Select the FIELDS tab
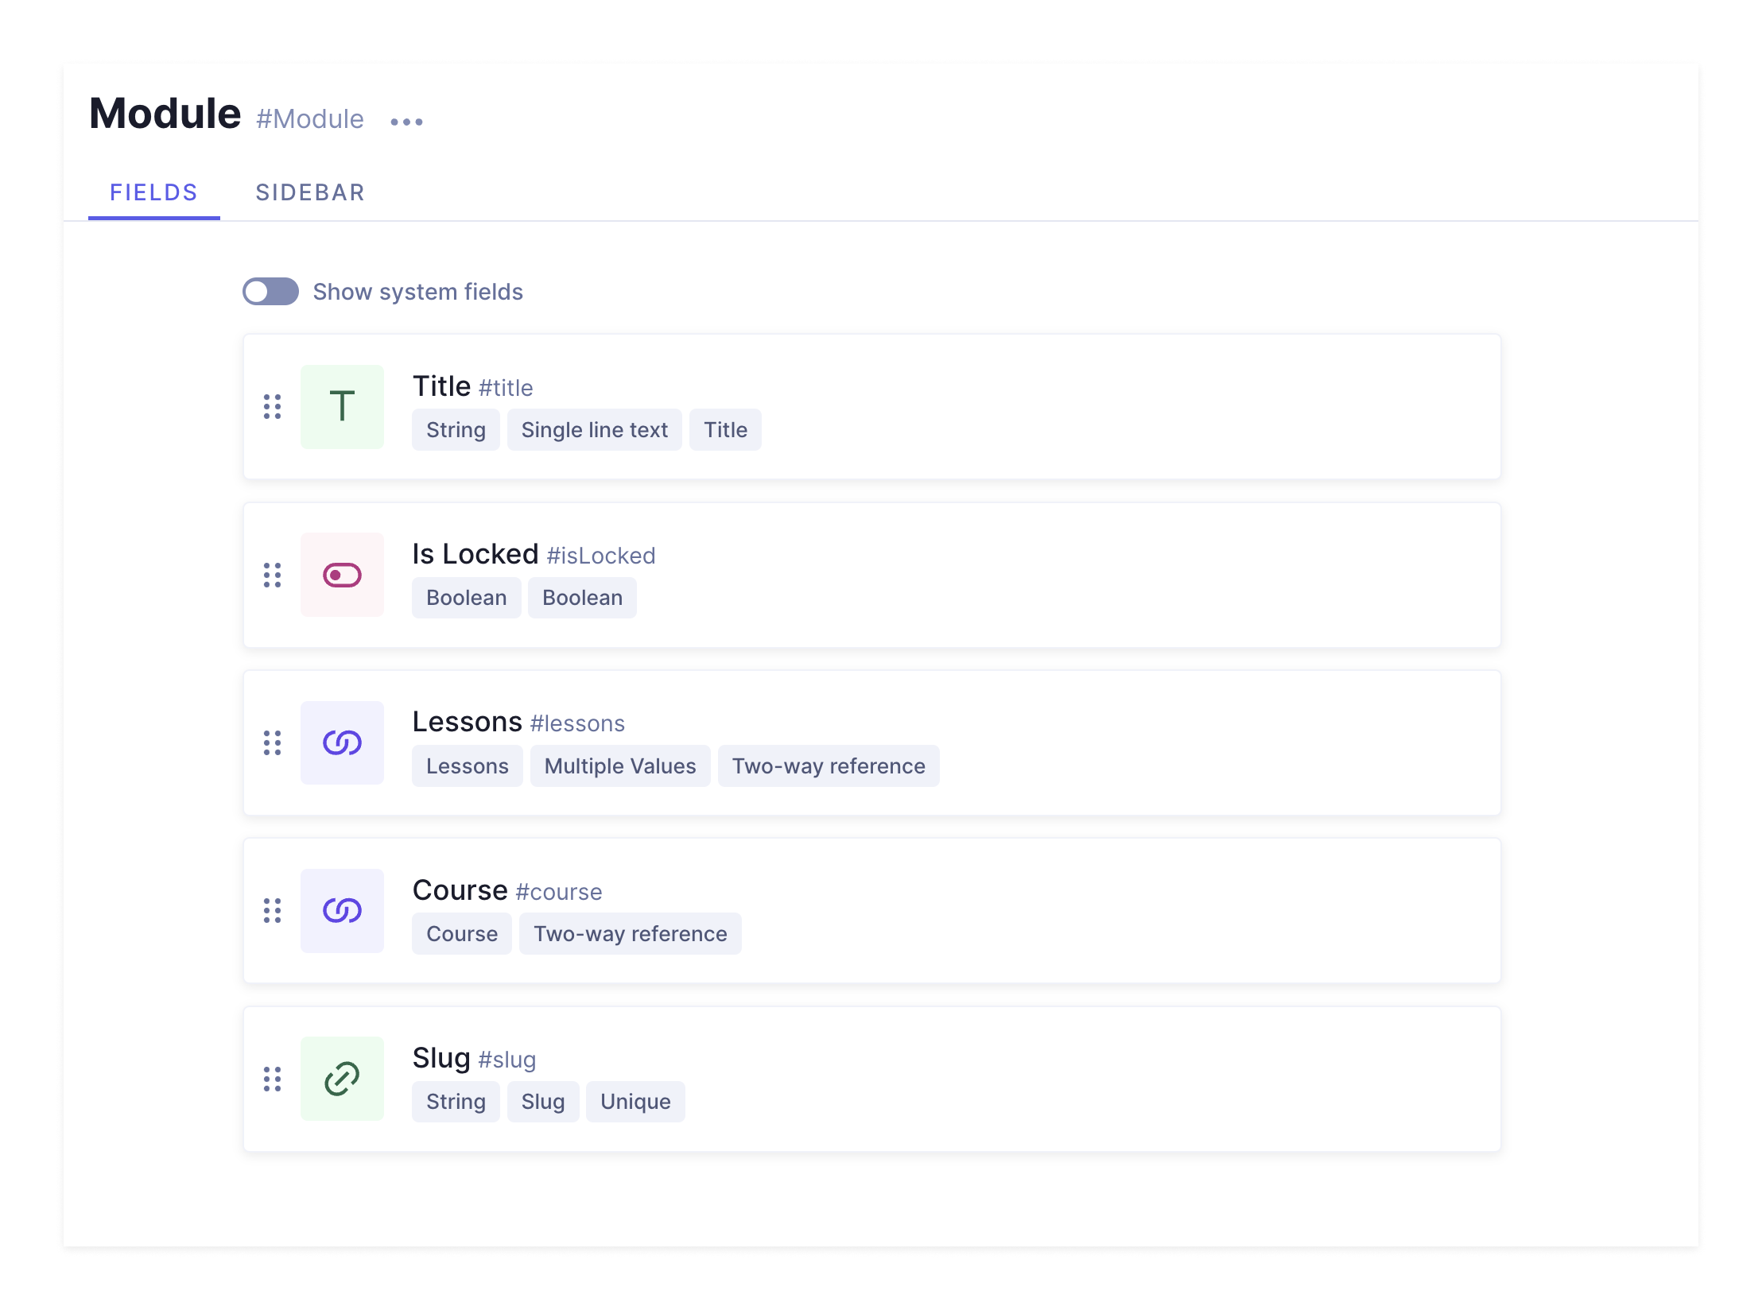Image resolution: width=1762 pixels, height=1310 pixels. (153, 192)
